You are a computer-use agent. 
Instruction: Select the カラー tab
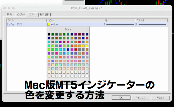point(32,14)
